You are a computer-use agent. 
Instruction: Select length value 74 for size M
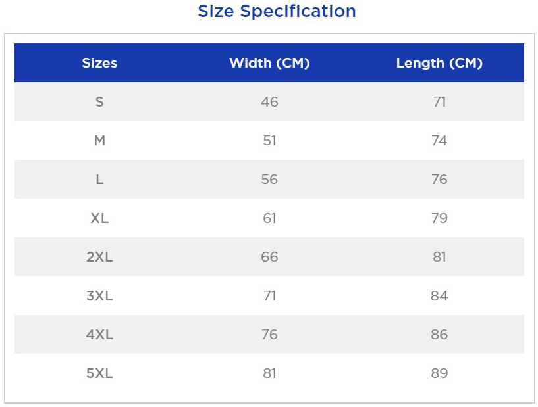click(x=439, y=141)
